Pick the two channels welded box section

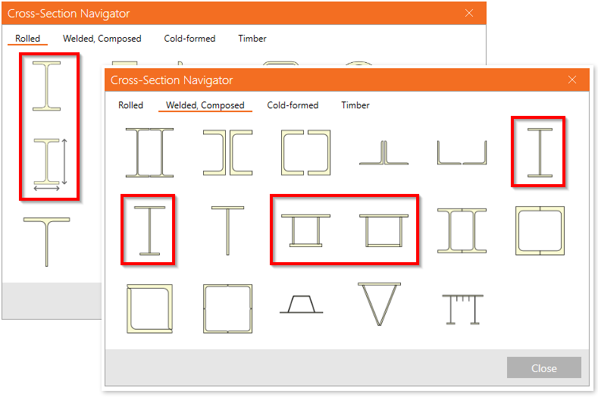pos(540,230)
